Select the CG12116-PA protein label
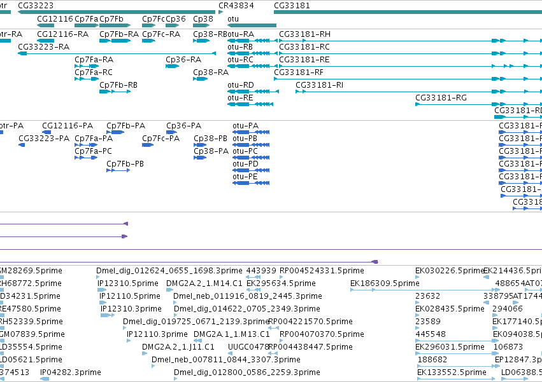This screenshot has height=382, width=542. tap(68, 126)
